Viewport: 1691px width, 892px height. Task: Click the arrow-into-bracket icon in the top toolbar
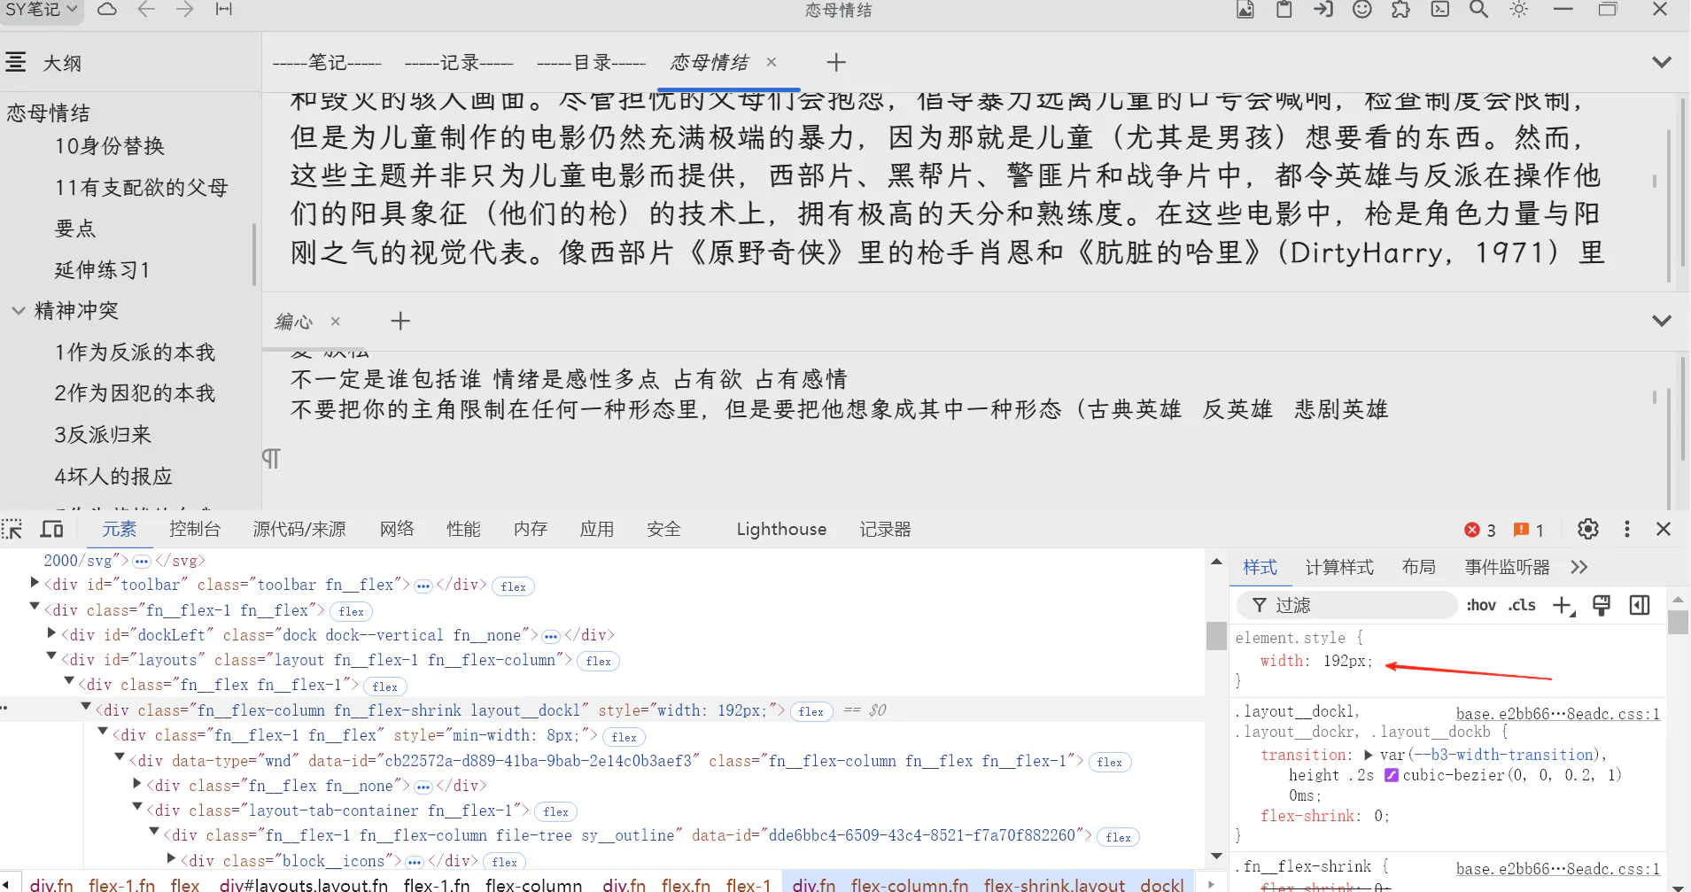coord(1323,10)
